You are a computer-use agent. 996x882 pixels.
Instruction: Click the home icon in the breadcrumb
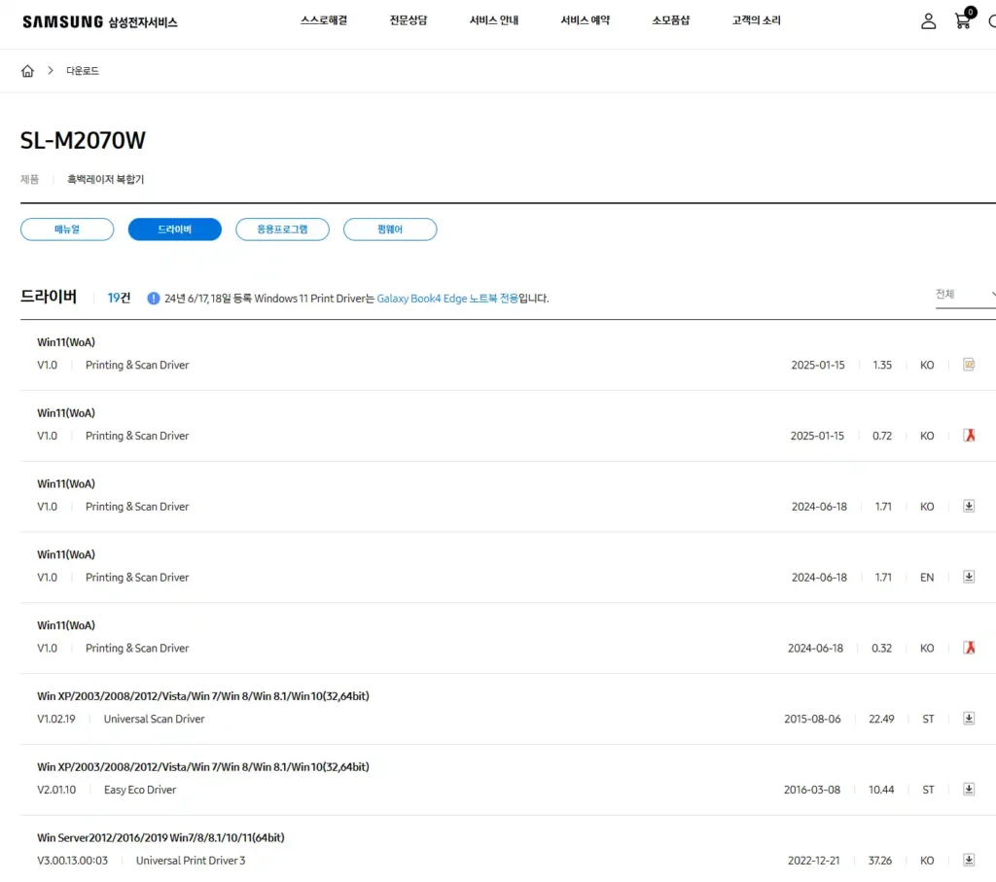pos(27,71)
